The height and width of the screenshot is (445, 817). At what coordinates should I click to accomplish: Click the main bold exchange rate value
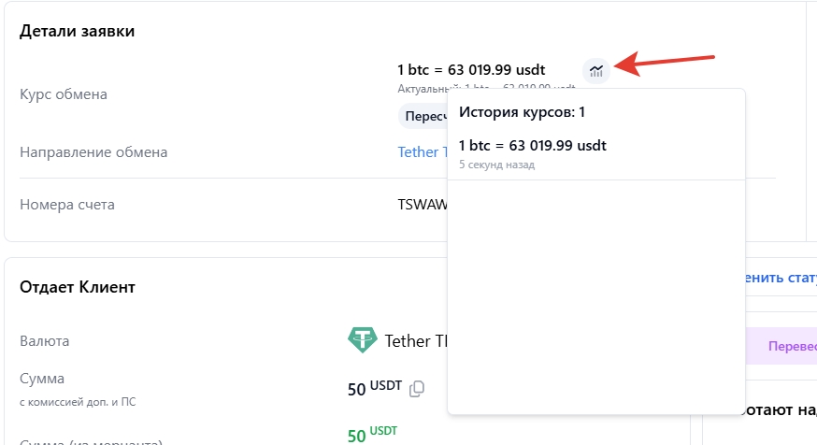point(471,69)
